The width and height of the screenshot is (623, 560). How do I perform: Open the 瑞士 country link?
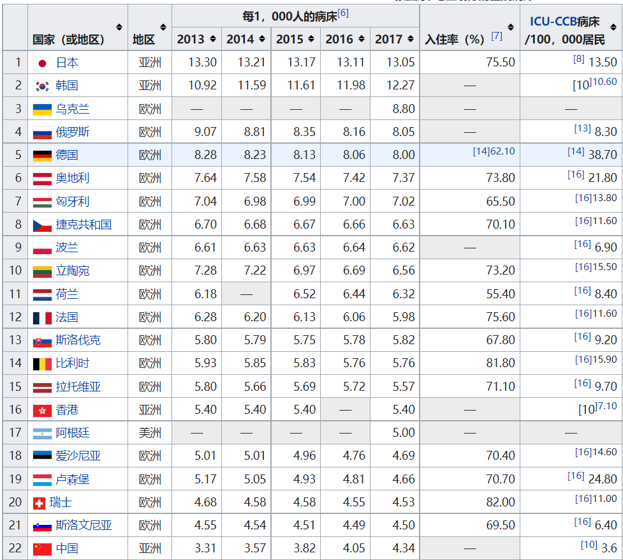tap(61, 503)
